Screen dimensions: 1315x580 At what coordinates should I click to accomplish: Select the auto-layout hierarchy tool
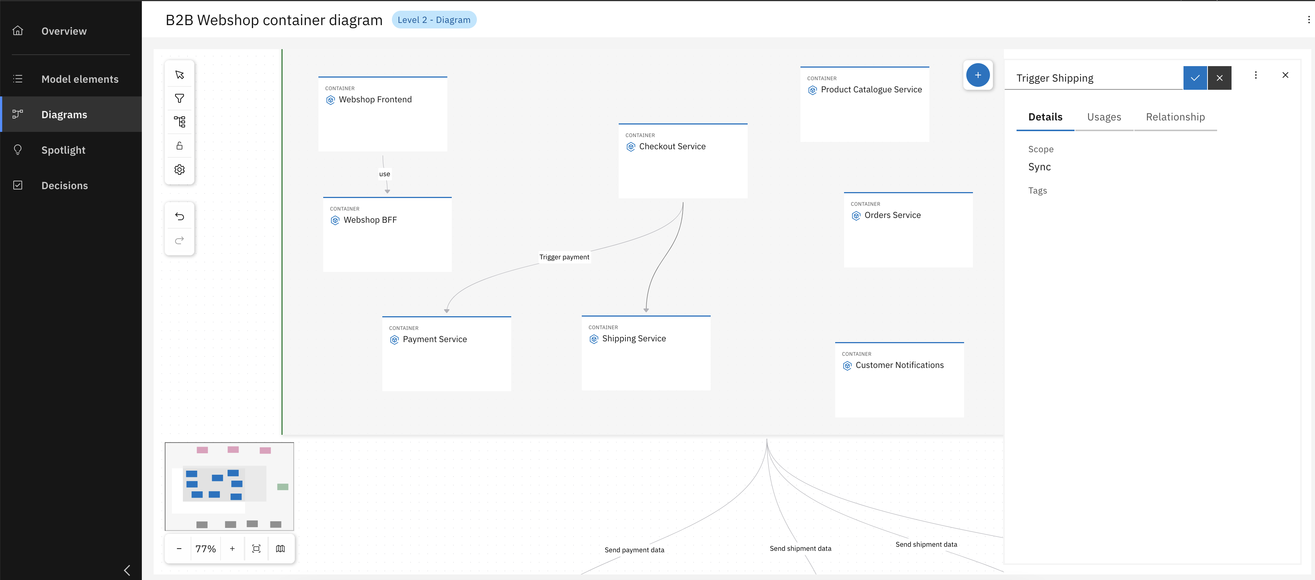click(179, 122)
